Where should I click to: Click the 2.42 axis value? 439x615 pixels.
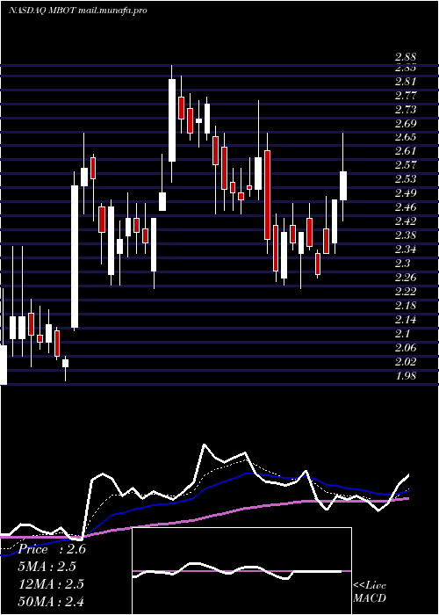click(406, 221)
